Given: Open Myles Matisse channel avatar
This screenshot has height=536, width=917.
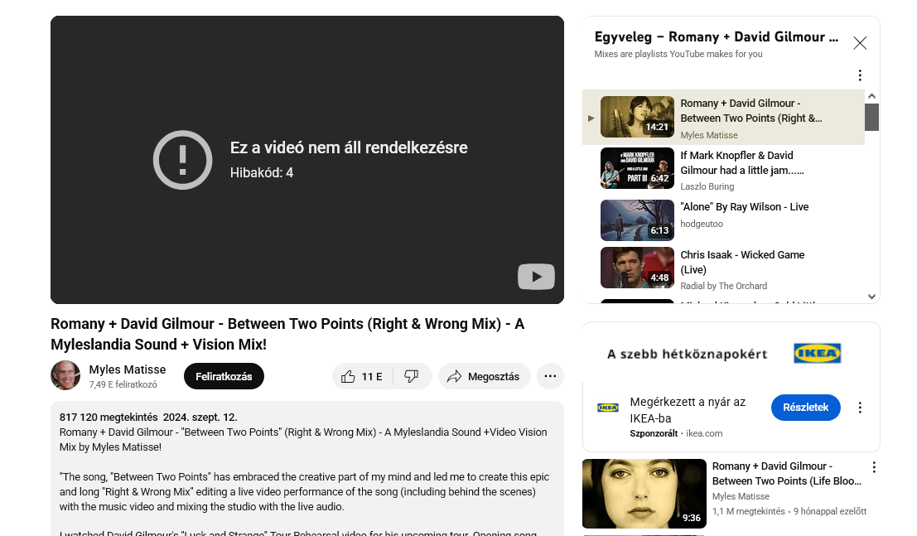Looking at the screenshot, I should pyautogui.click(x=65, y=375).
